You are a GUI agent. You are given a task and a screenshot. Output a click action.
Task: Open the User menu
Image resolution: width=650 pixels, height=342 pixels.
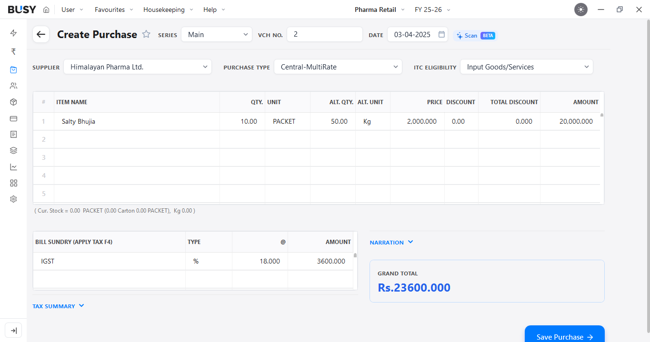click(x=72, y=10)
